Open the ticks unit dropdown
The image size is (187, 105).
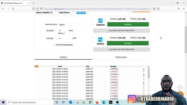click(75, 30)
